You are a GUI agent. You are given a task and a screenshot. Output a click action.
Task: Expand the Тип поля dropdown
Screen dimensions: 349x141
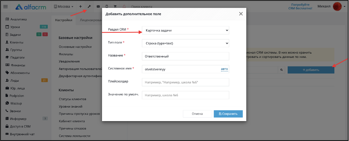(x=185, y=43)
